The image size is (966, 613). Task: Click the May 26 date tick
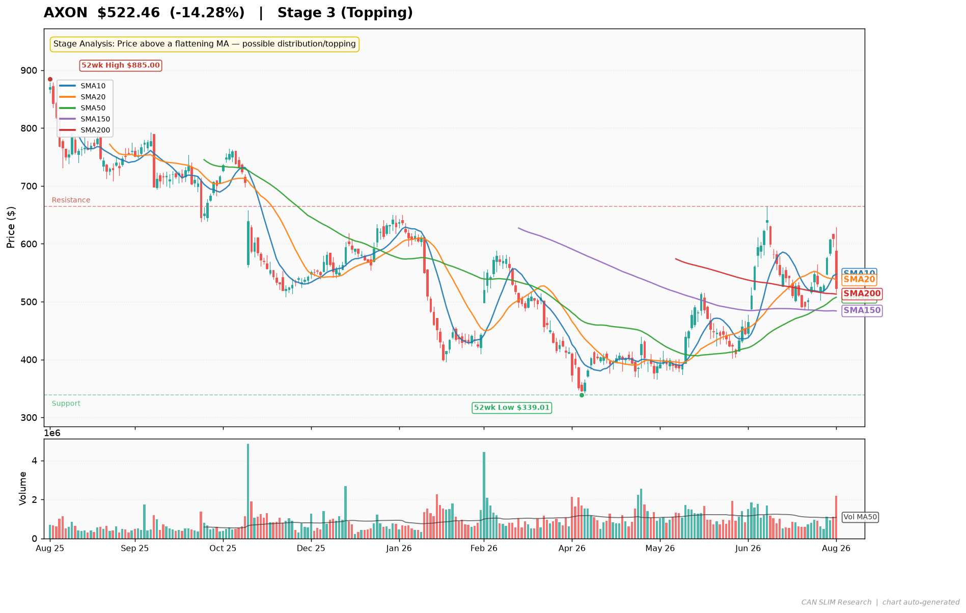click(x=660, y=549)
